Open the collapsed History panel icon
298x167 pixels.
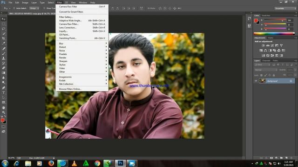coord(249,19)
